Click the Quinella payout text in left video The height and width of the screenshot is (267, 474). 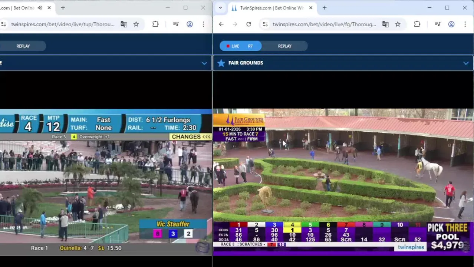(x=90, y=248)
